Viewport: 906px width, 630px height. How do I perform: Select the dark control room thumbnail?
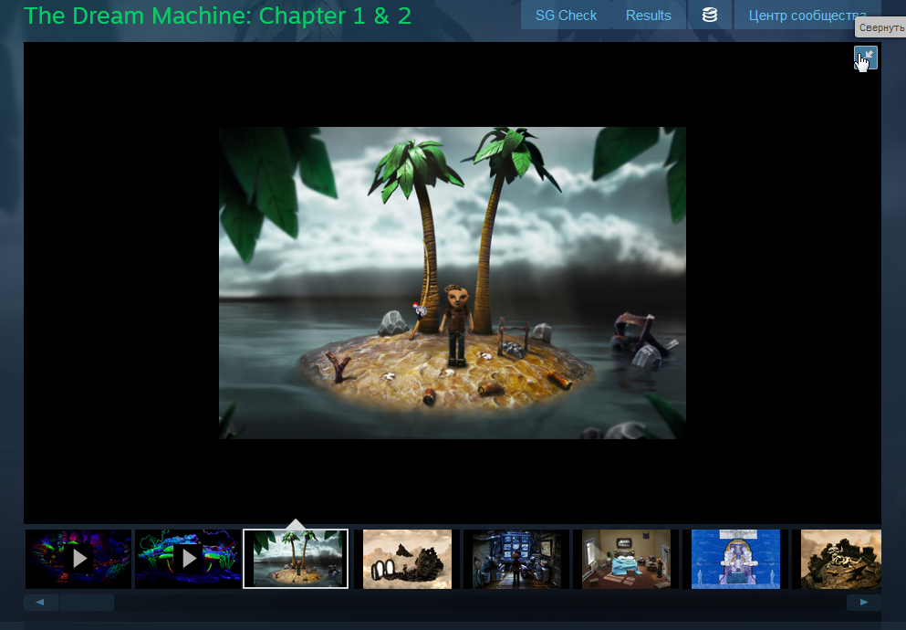(516, 559)
